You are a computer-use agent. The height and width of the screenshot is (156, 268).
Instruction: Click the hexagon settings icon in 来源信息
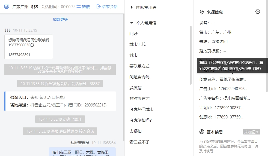[x=258, y=12]
